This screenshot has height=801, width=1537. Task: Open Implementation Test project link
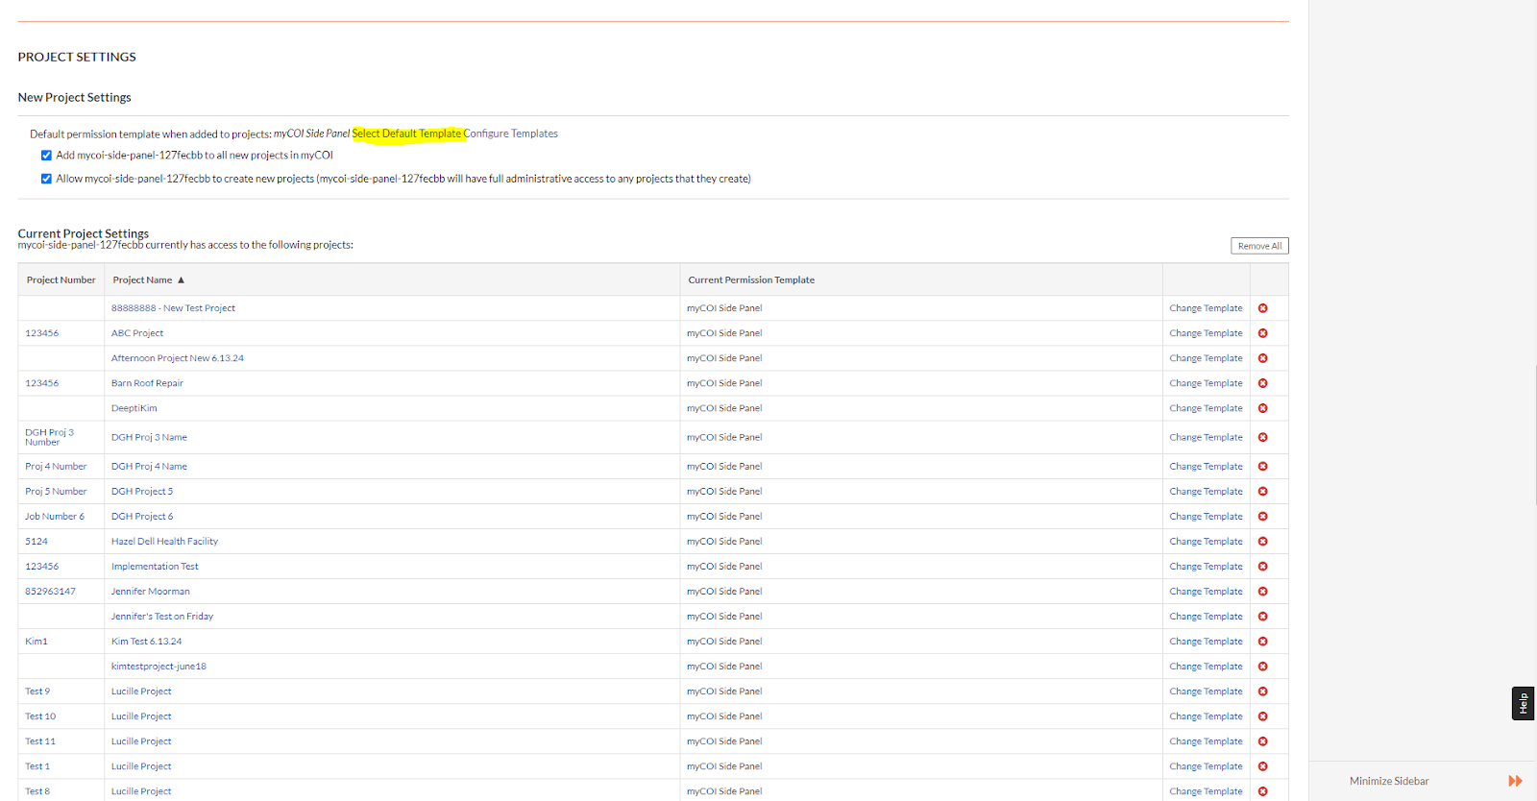point(155,567)
